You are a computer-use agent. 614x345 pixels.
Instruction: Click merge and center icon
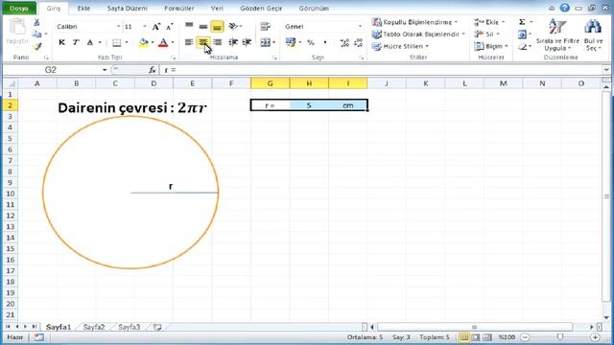click(x=266, y=42)
